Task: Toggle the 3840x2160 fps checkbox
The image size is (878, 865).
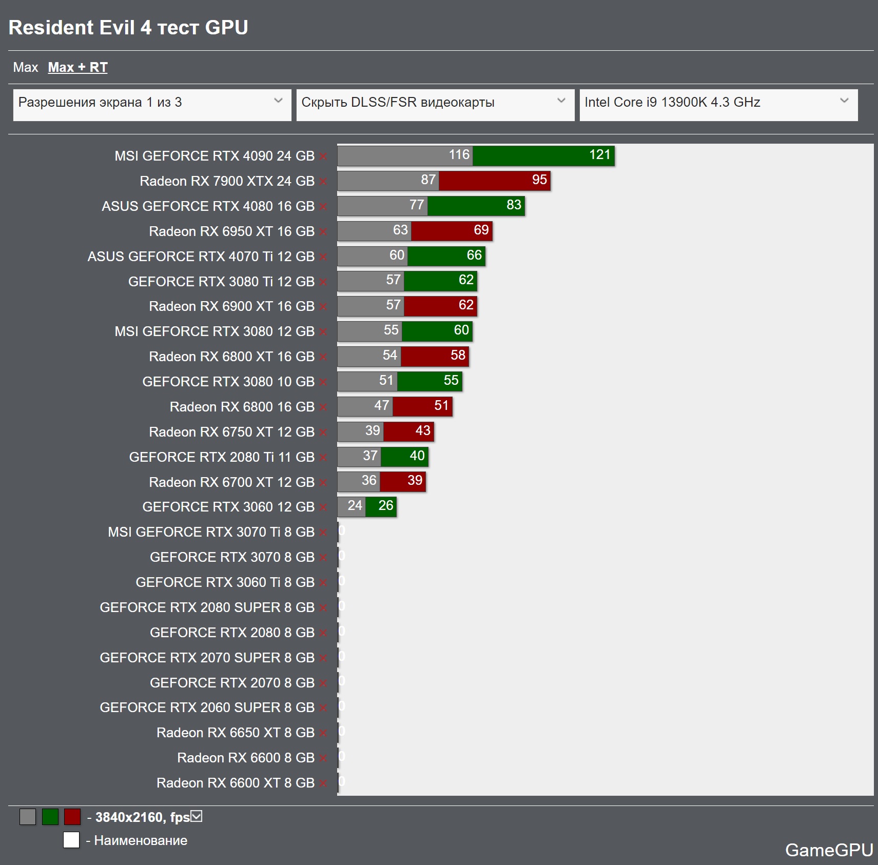Action: click(197, 816)
